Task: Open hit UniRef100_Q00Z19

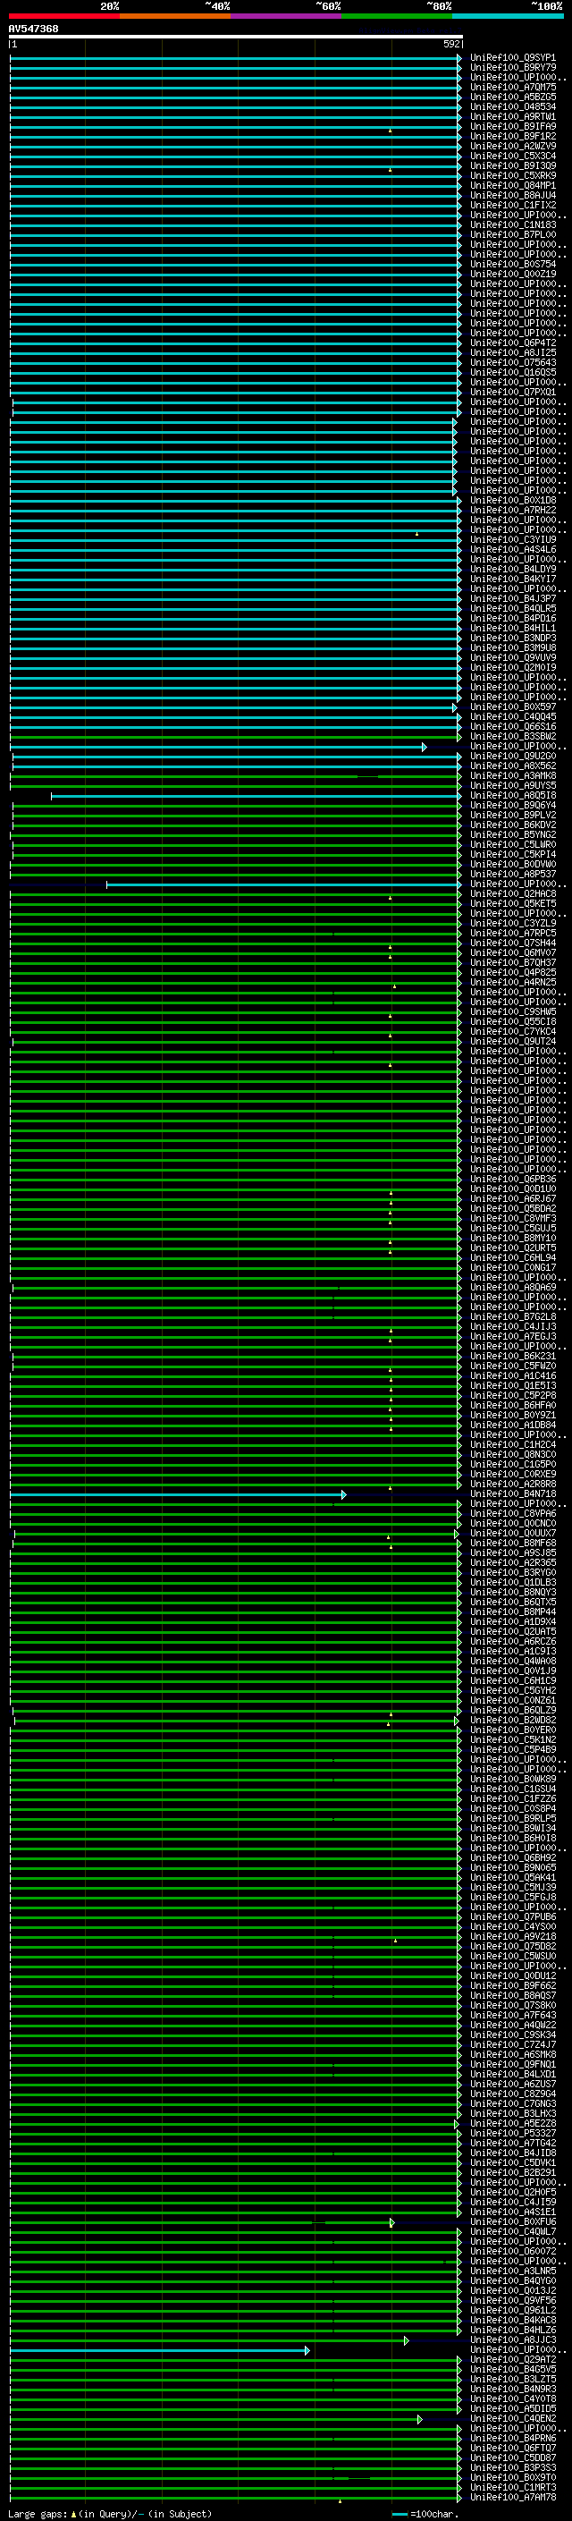Action: pyautogui.click(x=512, y=274)
